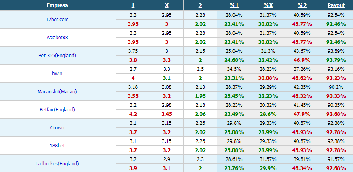Screen dimensions: 353x172
Task: Select bwin's %X value 30.08%
Action: tap(268, 78)
